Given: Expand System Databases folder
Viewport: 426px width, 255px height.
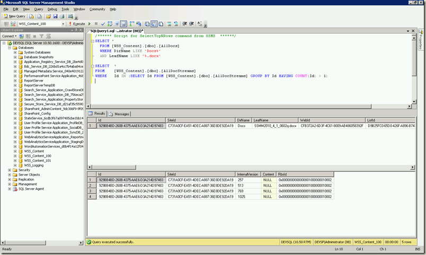Looking at the screenshot, I should (15, 52).
